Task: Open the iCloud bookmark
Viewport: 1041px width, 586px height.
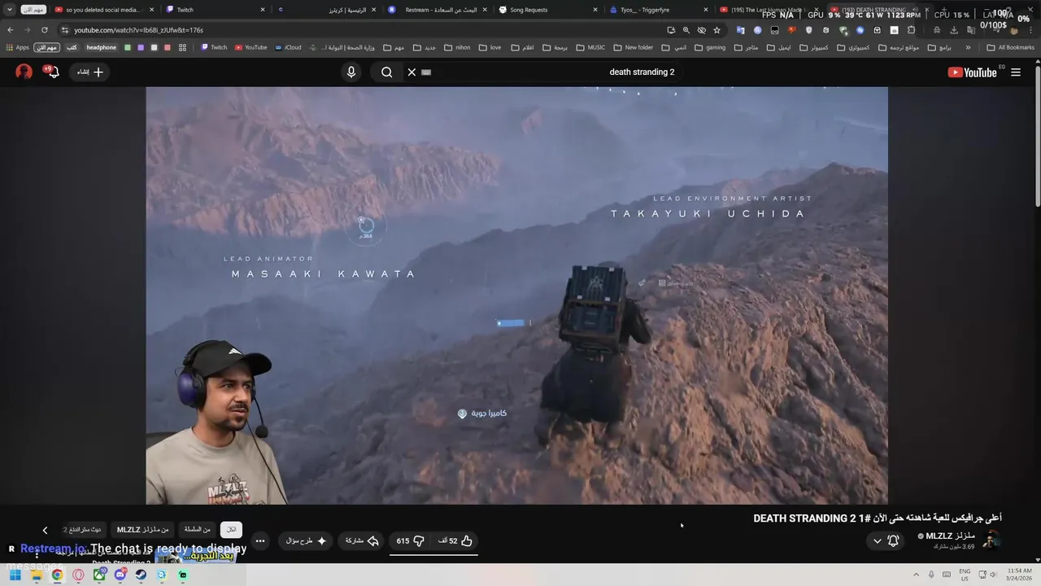Action: pos(288,47)
